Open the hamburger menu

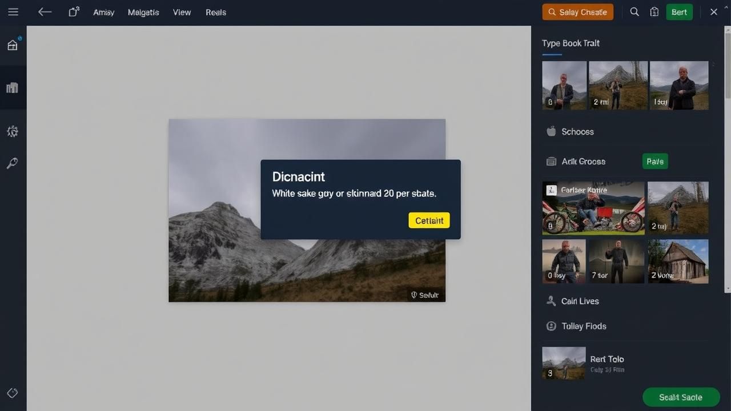tap(13, 12)
